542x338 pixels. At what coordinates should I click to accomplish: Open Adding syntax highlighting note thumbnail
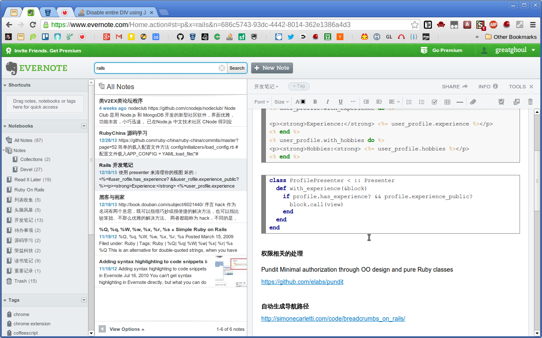231,271
